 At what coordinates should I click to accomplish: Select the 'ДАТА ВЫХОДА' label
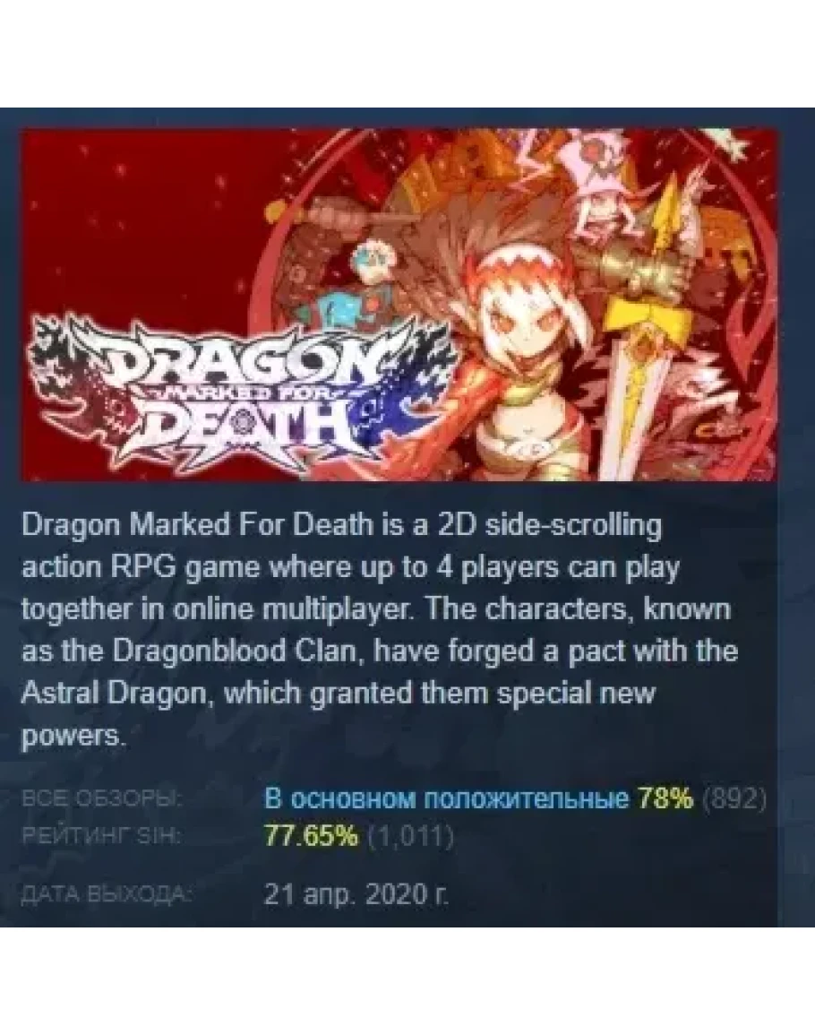107,895
